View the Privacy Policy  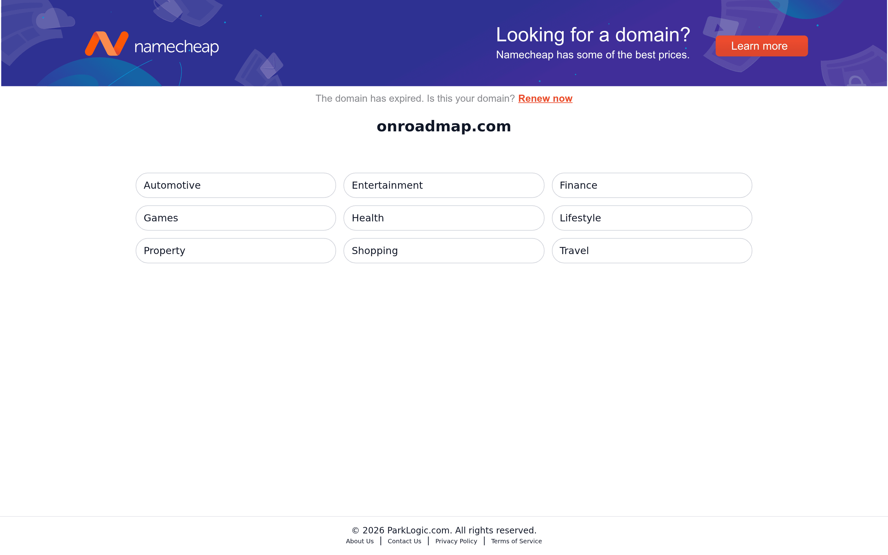click(456, 541)
